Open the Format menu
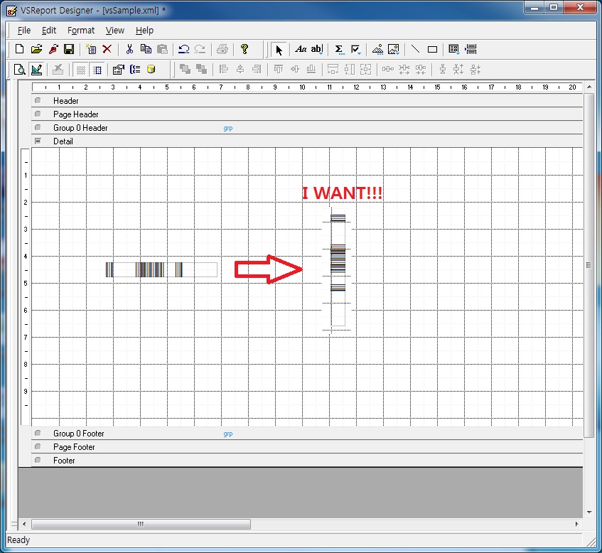602x553 pixels. pos(80,31)
